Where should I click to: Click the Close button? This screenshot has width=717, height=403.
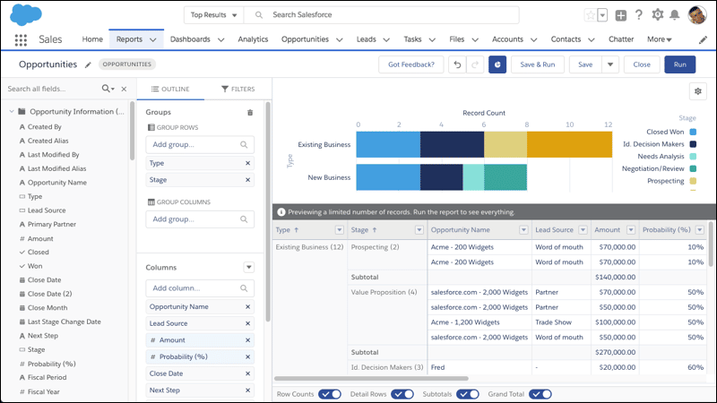[x=642, y=64]
